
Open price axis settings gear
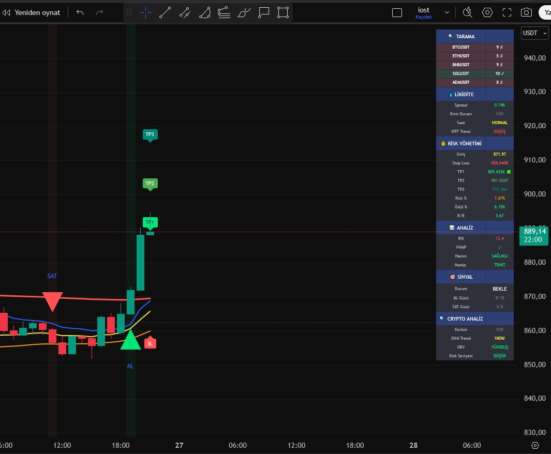(x=535, y=445)
